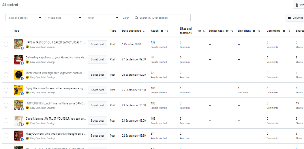Click the Link clicks value for 25 September

239,88
